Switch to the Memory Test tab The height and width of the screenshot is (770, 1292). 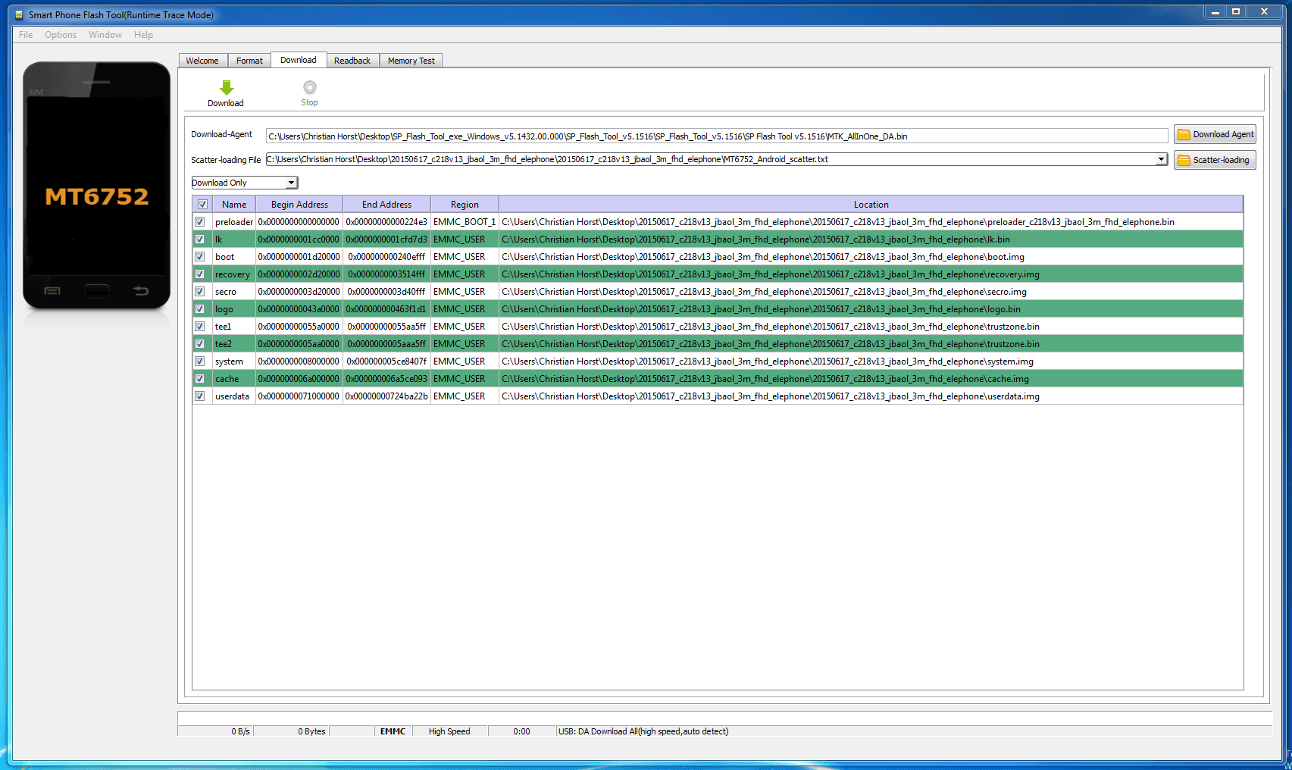point(411,61)
